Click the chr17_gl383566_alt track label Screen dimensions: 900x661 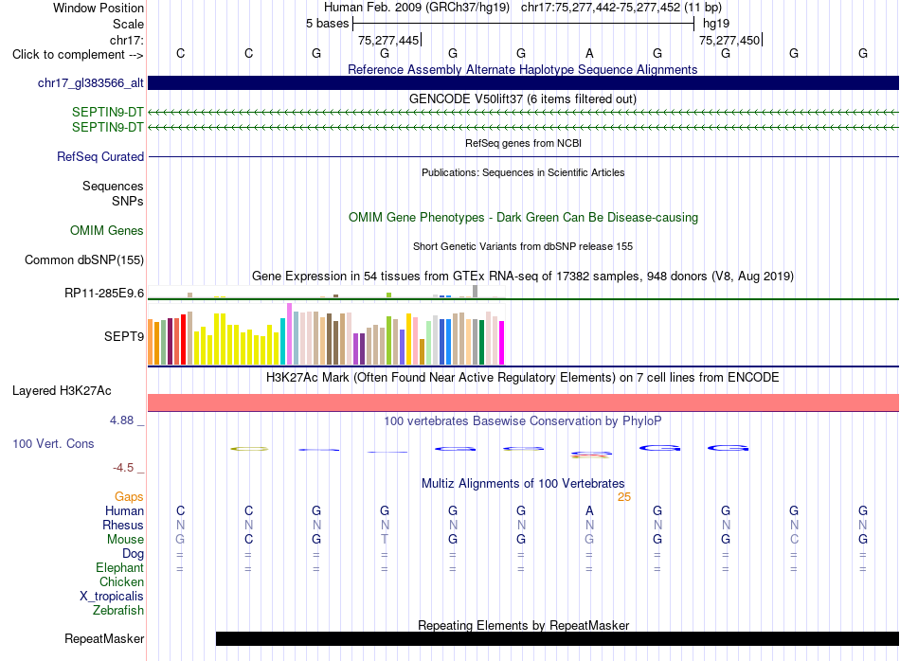(91, 83)
